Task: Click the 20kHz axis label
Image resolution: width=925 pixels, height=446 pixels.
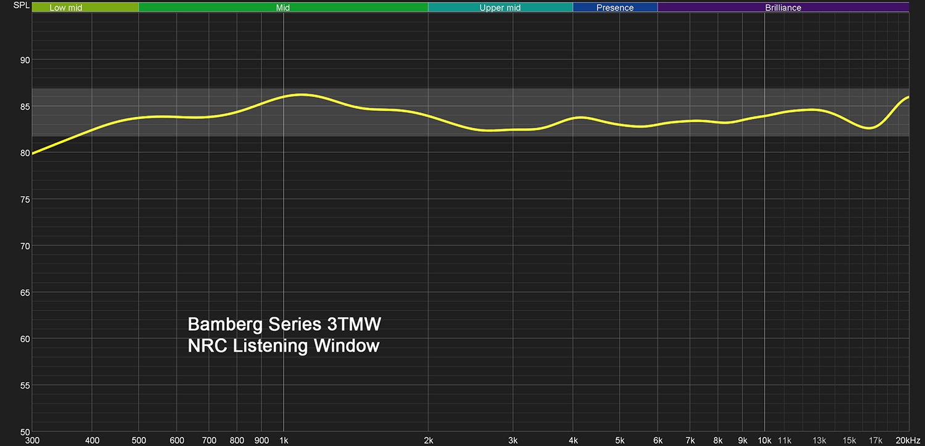Action: pyautogui.click(x=908, y=440)
